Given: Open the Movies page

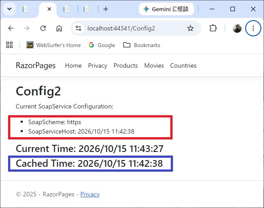Looking at the screenshot, I should pyautogui.click(x=154, y=65).
